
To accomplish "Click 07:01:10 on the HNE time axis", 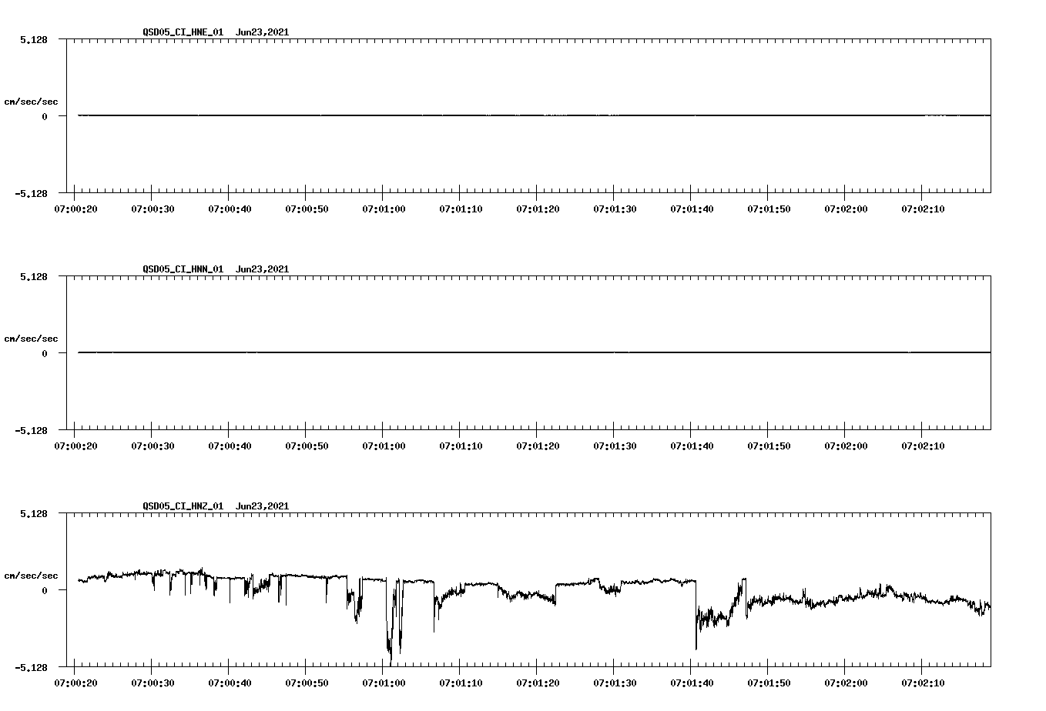I will coord(461,209).
